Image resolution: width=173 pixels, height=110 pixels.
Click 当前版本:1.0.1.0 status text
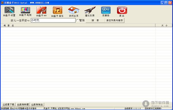pos(133,109)
